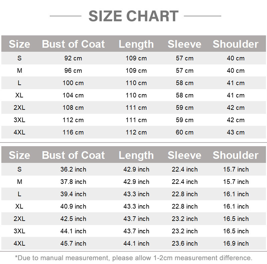Click the 108 cm bust measurement
The image size is (267, 264).
[x=73, y=108]
